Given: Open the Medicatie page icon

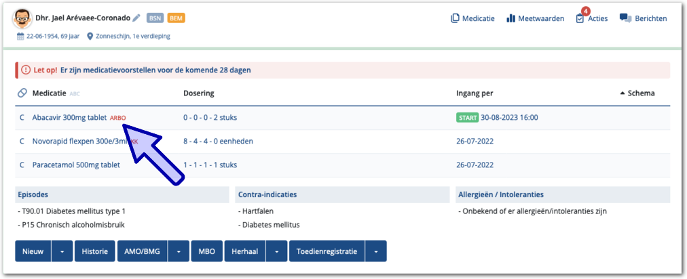Looking at the screenshot, I should [x=456, y=18].
